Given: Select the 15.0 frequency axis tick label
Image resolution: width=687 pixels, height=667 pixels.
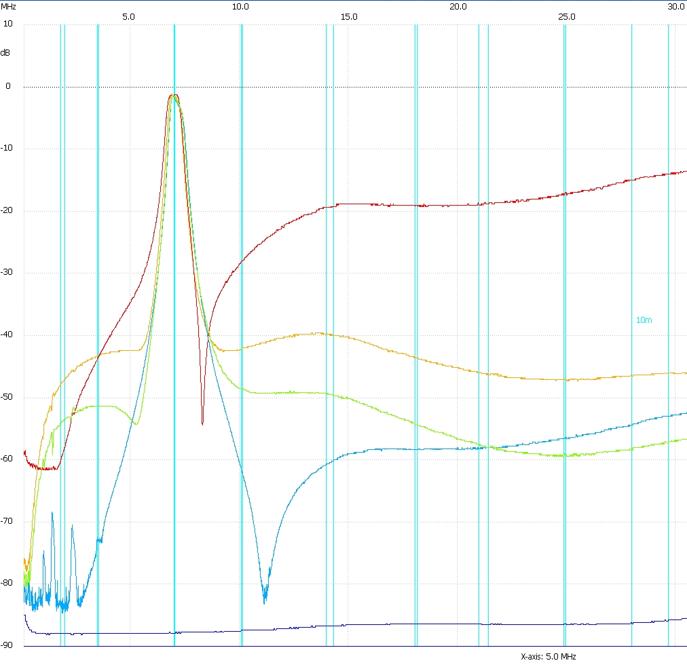Looking at the screenshot, I should point(349,16).
